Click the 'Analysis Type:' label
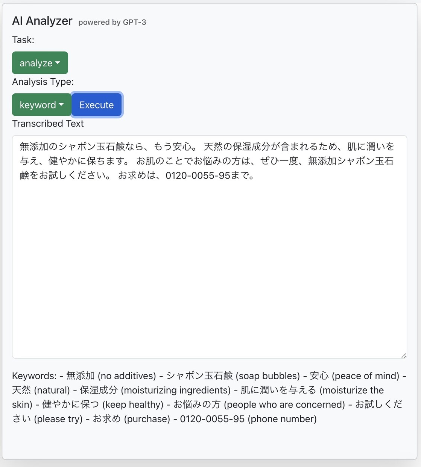Viewport: 421px width, 467px height. click(x=43, y=82)
